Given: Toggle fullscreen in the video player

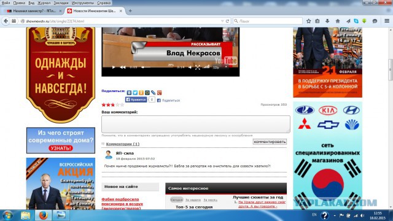Looking at the screenshot, I should point(198,67).
